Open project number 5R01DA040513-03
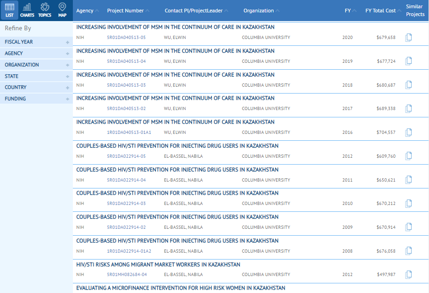Image resolution: width=429 pixels, height=293 pixels. tap(126, 85)
